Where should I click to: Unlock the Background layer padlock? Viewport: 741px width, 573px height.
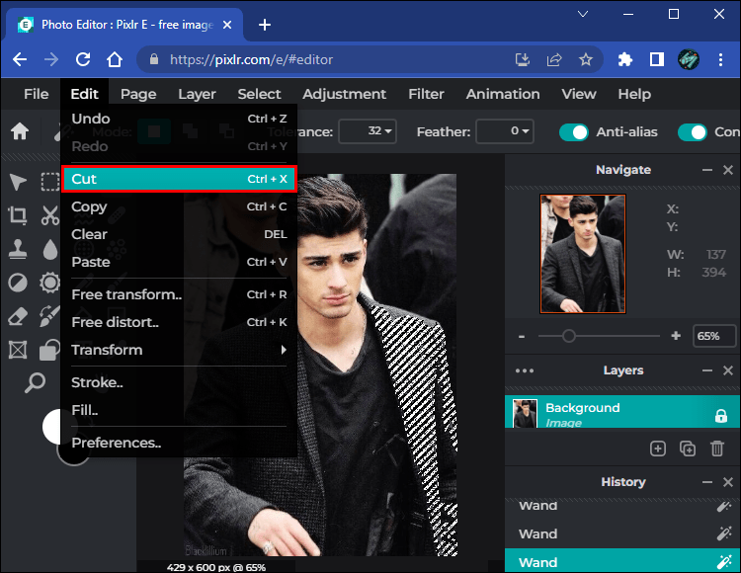[x=720, y=416]
